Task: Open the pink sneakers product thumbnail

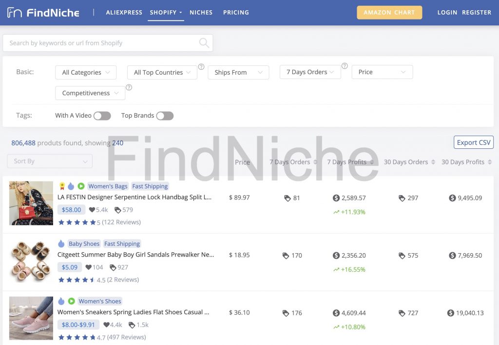Action: [31, 318]
